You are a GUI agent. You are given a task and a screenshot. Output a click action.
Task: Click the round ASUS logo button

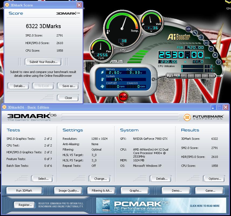(206, 43)
